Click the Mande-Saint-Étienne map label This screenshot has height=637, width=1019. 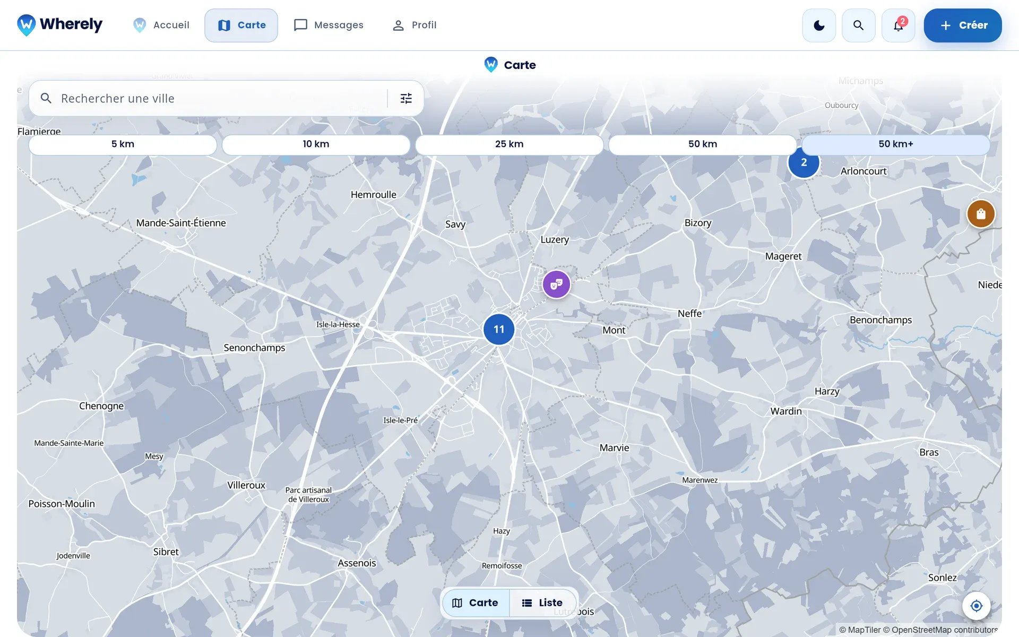(x=181, y=223)
